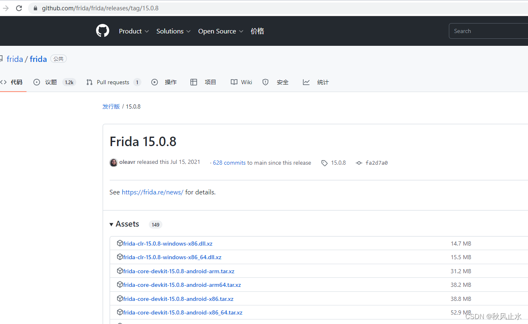This screenshot has width=528, height=324.
Task: Click the commit icon next to fa2d7a0
Action: [359, 163]
